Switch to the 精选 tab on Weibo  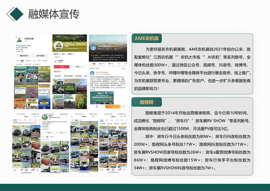94,63
